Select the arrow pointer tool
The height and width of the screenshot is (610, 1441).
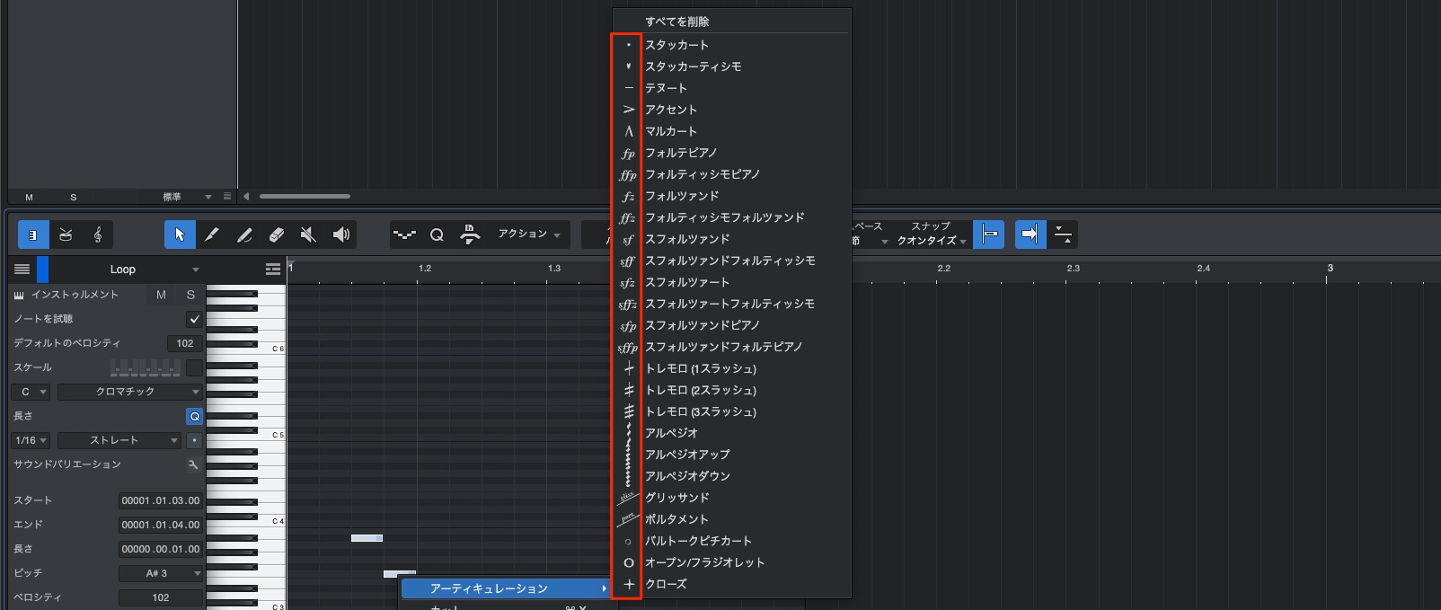tap(180, 234)
